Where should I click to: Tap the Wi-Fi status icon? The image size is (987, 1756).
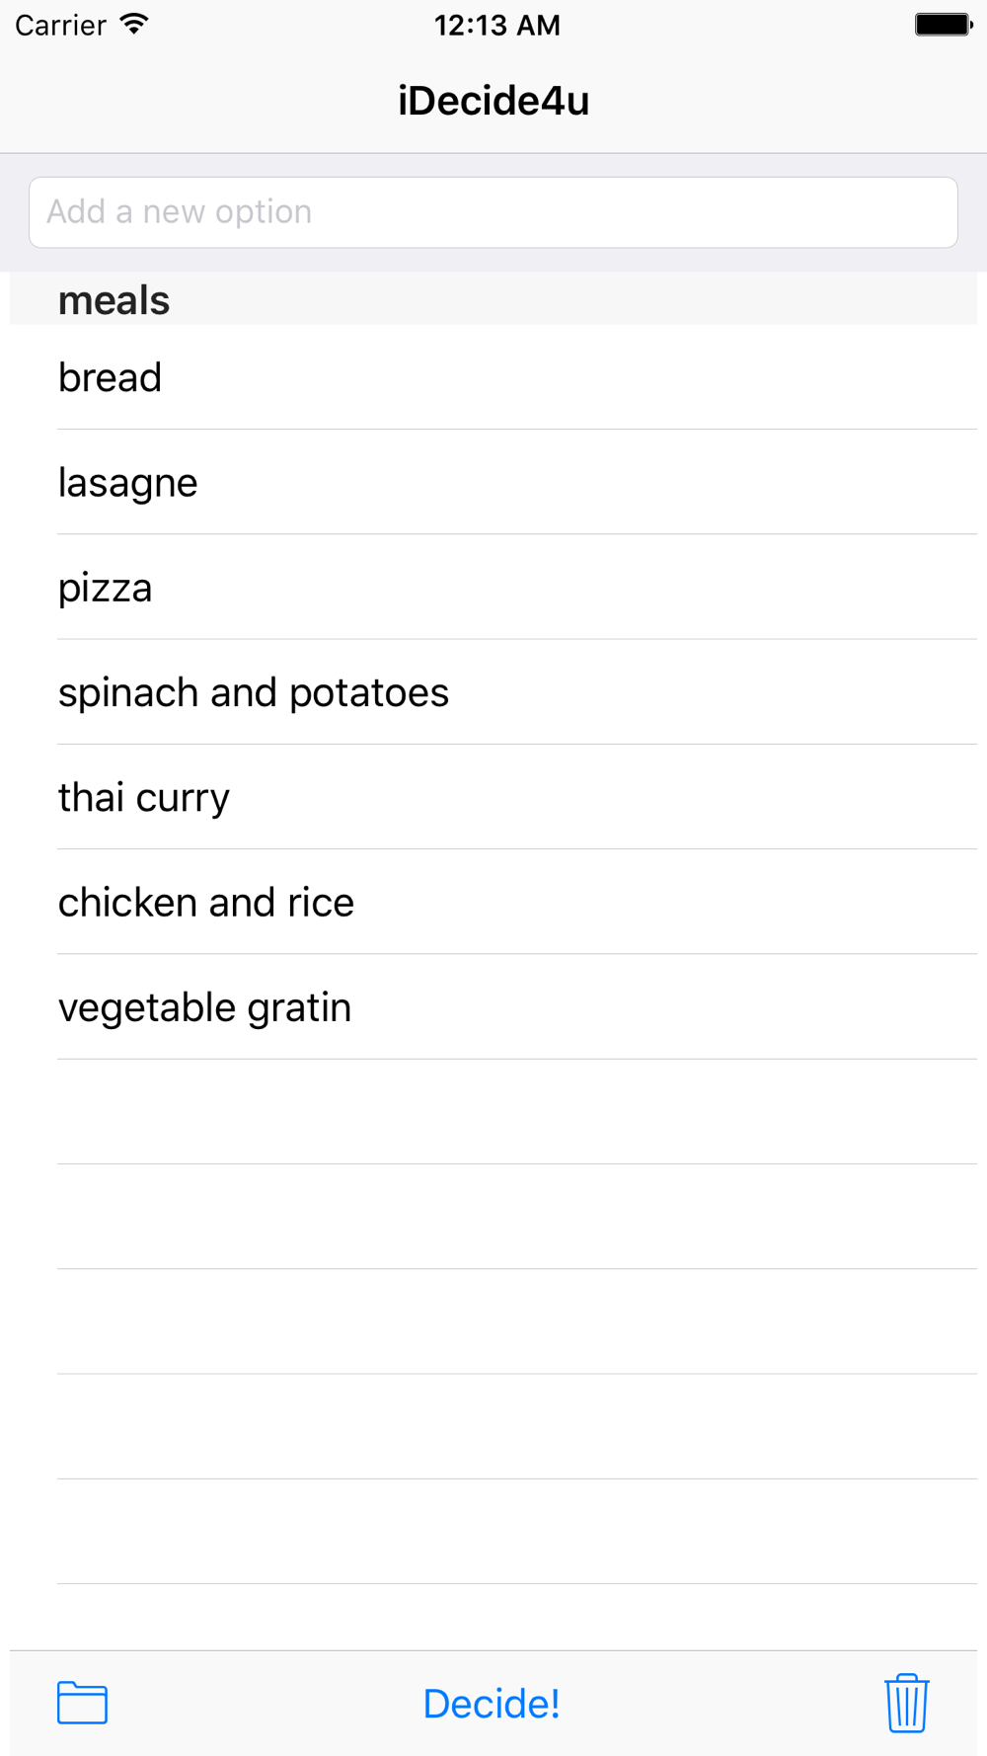pyautogui.click(x=134, y=25)
